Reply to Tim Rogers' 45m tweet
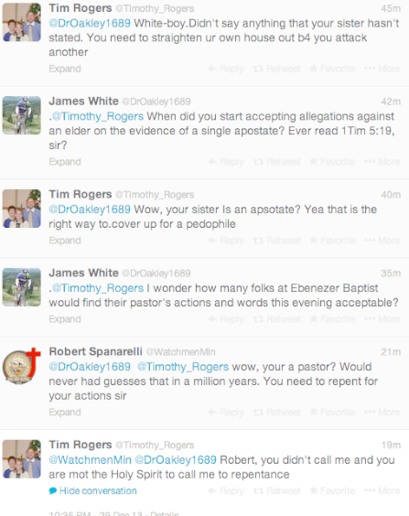 coord(226,69)
